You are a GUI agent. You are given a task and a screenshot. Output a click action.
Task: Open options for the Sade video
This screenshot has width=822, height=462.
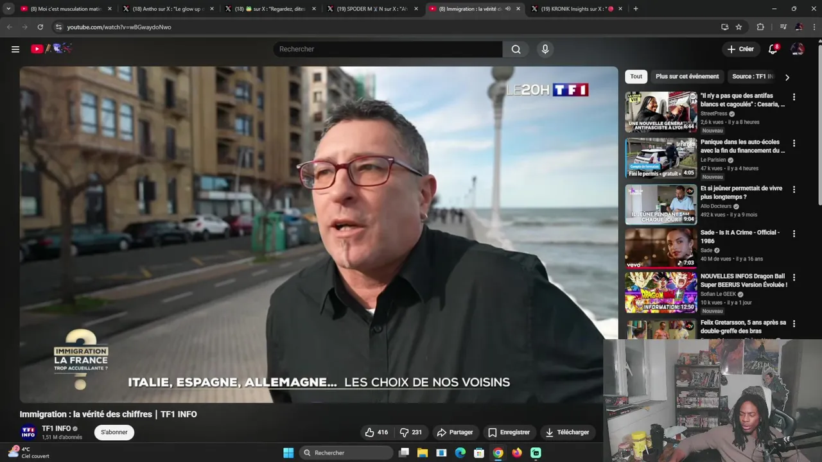point(794,234)
